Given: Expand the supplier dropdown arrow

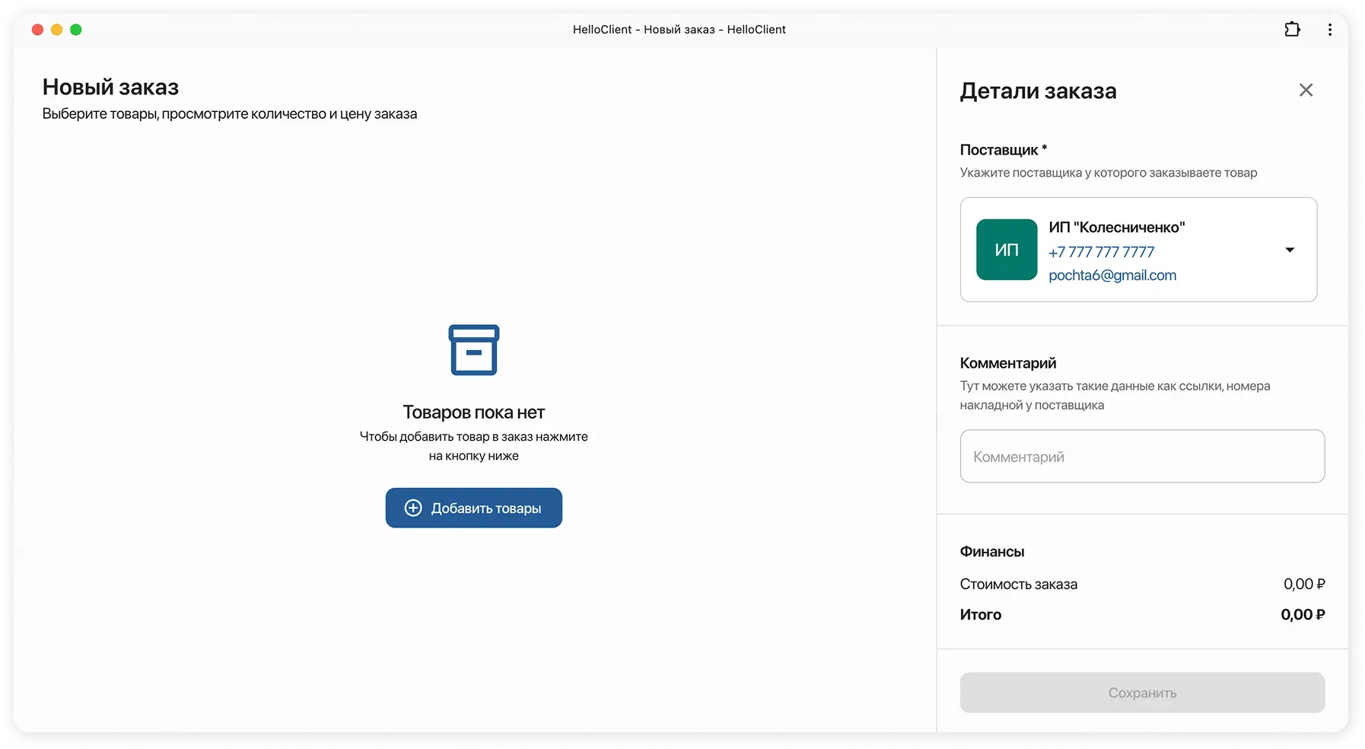Looking at the screenshot, I should [1289, 250].
